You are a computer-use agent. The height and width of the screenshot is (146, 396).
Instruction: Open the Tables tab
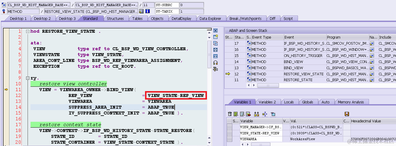click(137, 18)
